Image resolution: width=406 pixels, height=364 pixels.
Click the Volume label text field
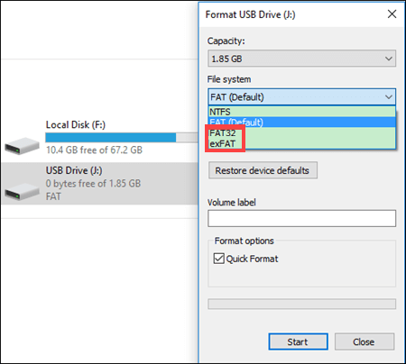[301, 218]
